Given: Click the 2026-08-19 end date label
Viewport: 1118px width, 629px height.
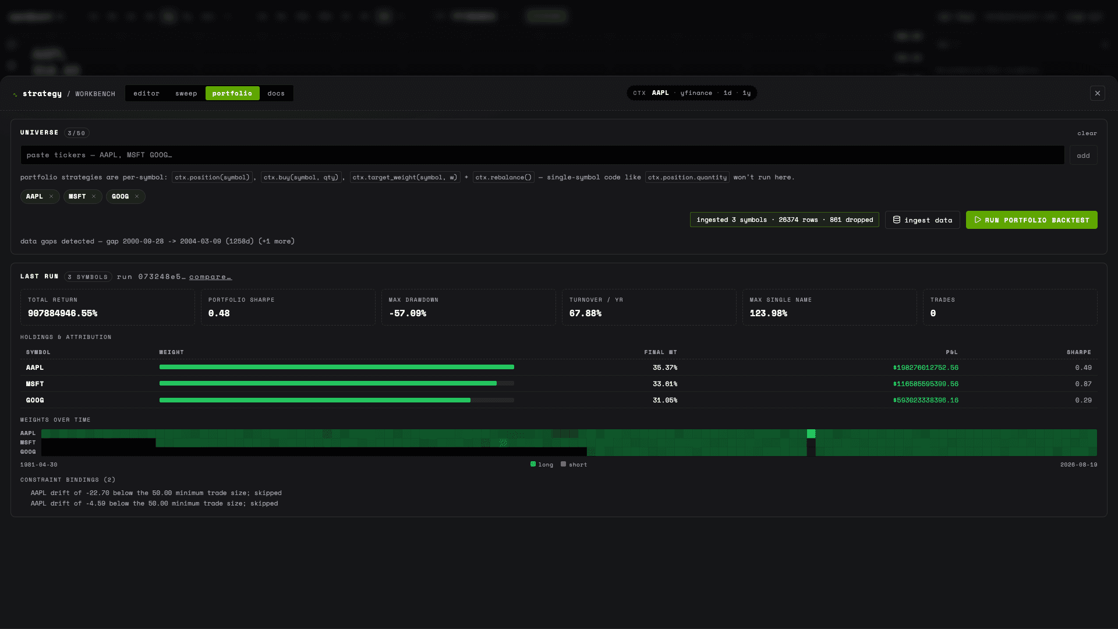Looking at the screenshot, I should 1078,465.
